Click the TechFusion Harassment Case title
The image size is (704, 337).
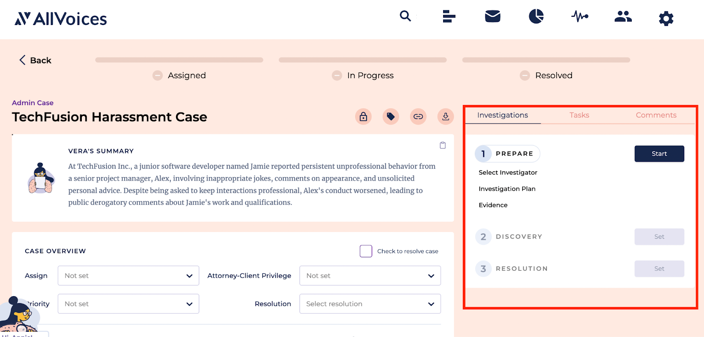coord(110,117)
